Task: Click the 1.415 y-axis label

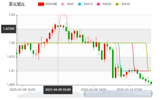Action: pos(11,57)
